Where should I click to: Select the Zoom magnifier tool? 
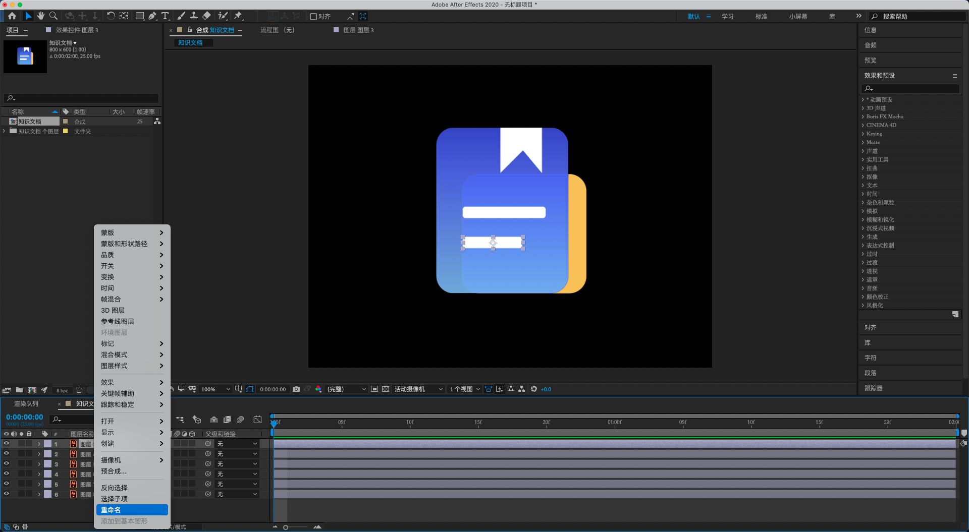(x=53, y=16)
